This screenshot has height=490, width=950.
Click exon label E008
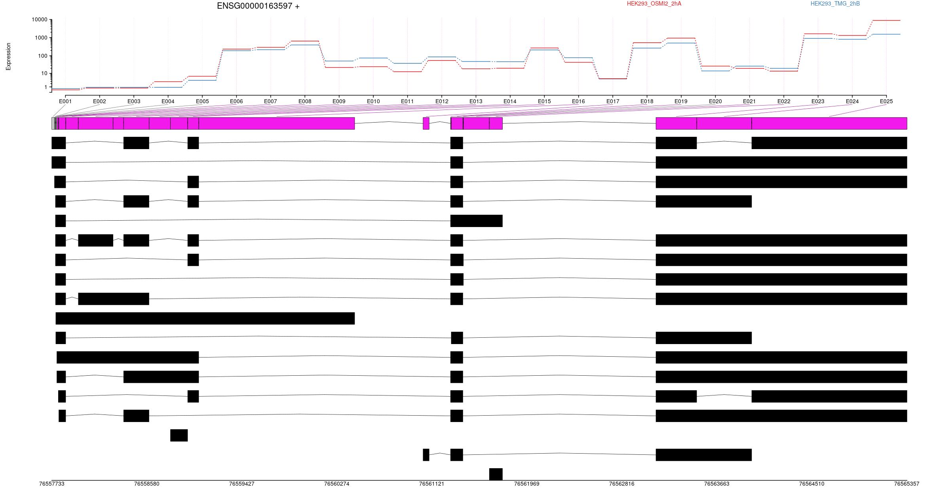tap(305, 101)
